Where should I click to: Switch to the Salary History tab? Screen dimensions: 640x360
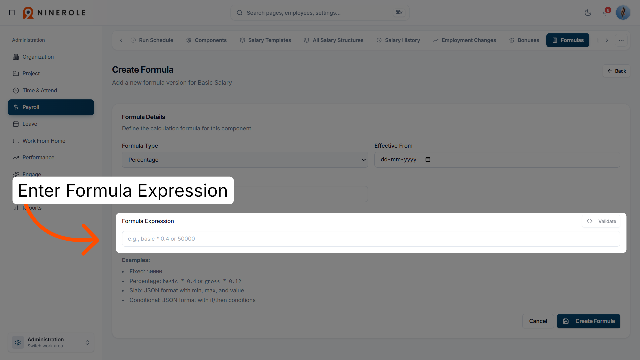point(398,40)
